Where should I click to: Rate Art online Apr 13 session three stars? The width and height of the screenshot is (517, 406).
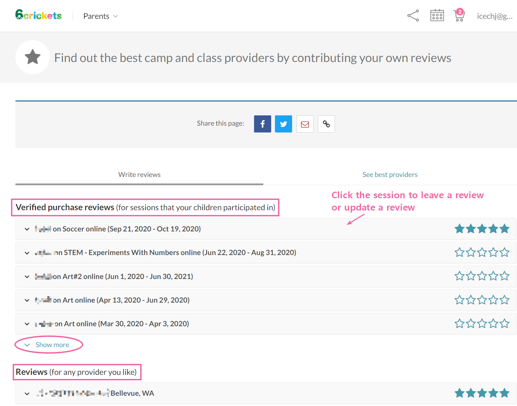pyautogui.click(x=482, y=300)
